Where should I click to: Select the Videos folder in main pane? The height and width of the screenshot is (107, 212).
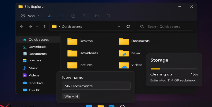(131, 65)
